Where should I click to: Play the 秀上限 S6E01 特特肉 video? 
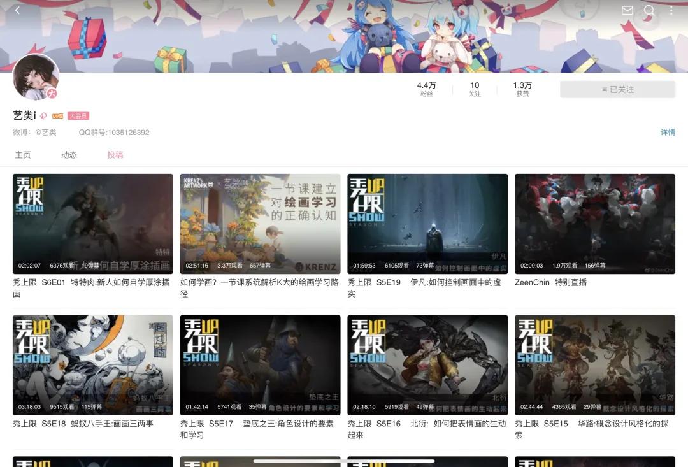click(92, 224)
